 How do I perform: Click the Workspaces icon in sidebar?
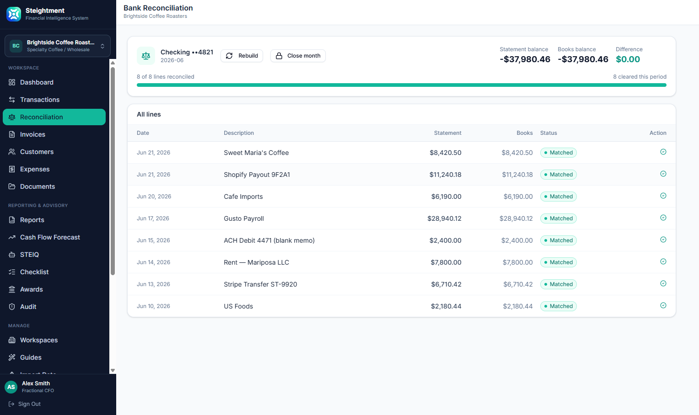(x=12, y=340)
